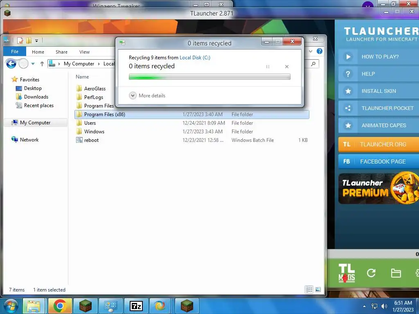The image size is (419, 314).
Task: Open TLAUNCHER POCKET button
Action: [x=378, y=108]
